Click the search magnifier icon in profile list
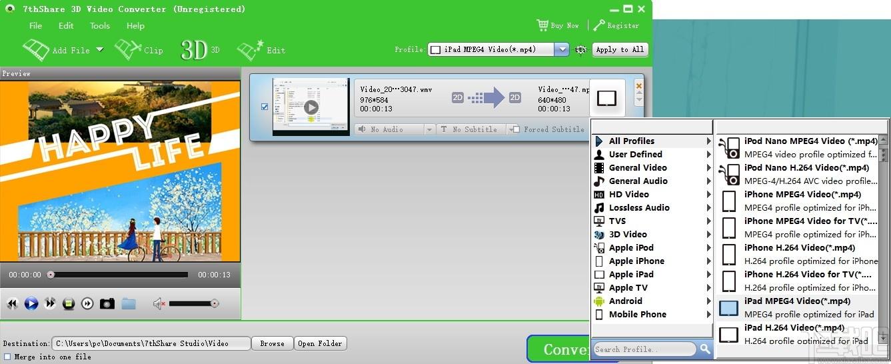 coord(705,349)
